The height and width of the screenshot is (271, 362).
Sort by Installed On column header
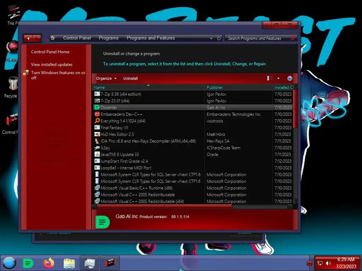pyautogui.click(x=283, y=88)
